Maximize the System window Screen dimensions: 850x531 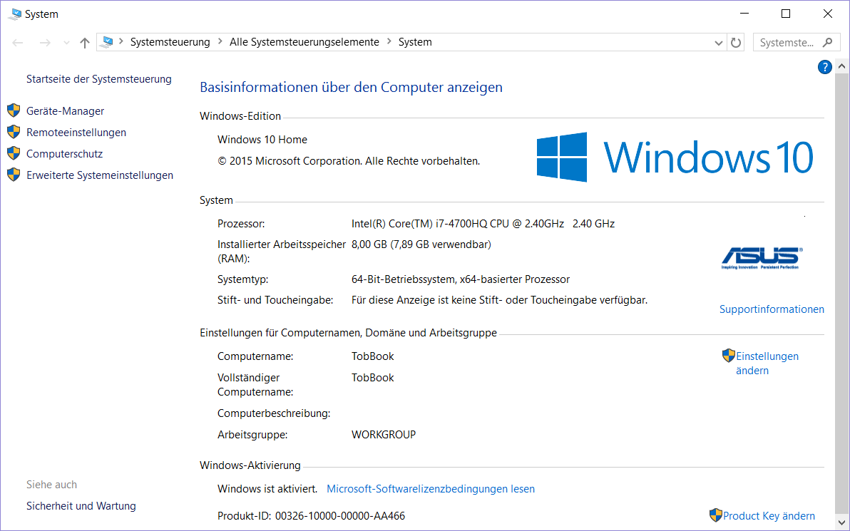tap(786, 14)
